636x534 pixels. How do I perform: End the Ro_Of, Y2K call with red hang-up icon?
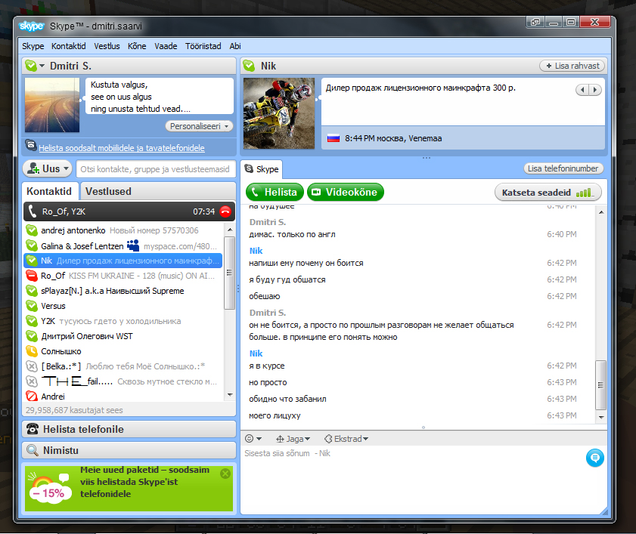click(225, 211)
